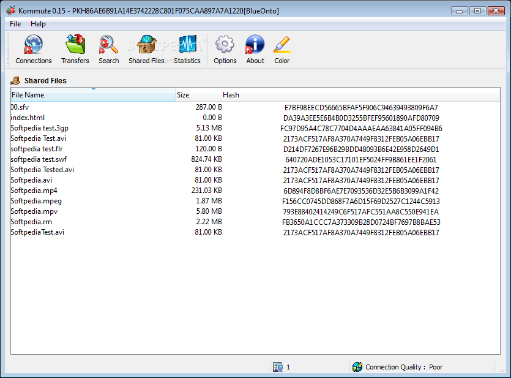
Task: Sort by File Name column header
Action: 93,94
